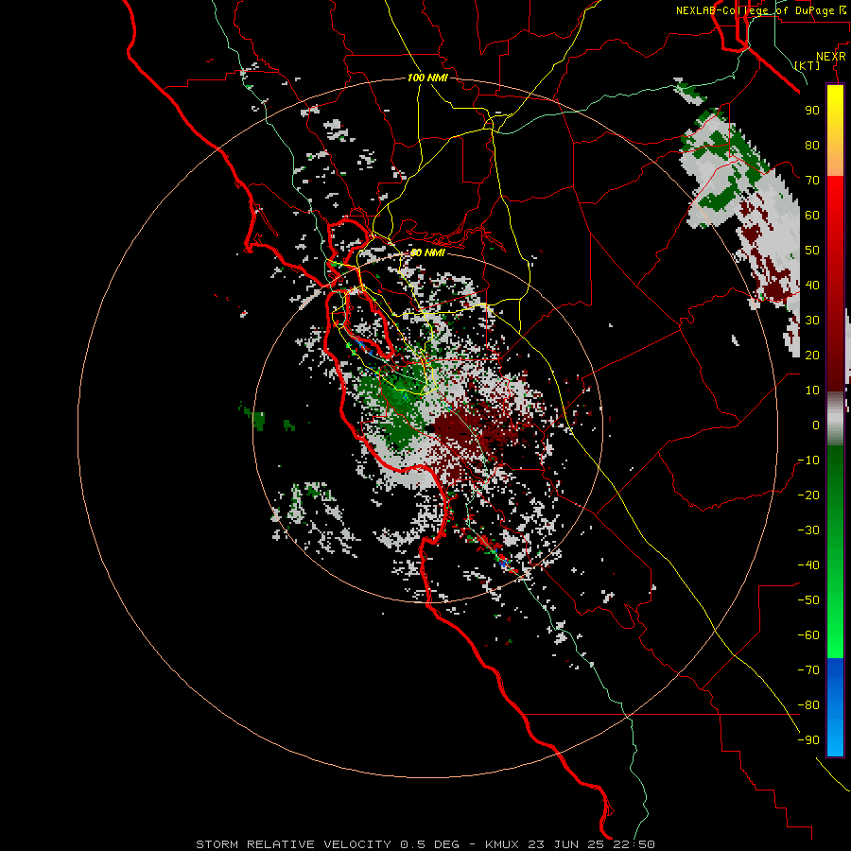
Task: Click the 'KMUX' station ID in caption
Action: pos(502,844)
